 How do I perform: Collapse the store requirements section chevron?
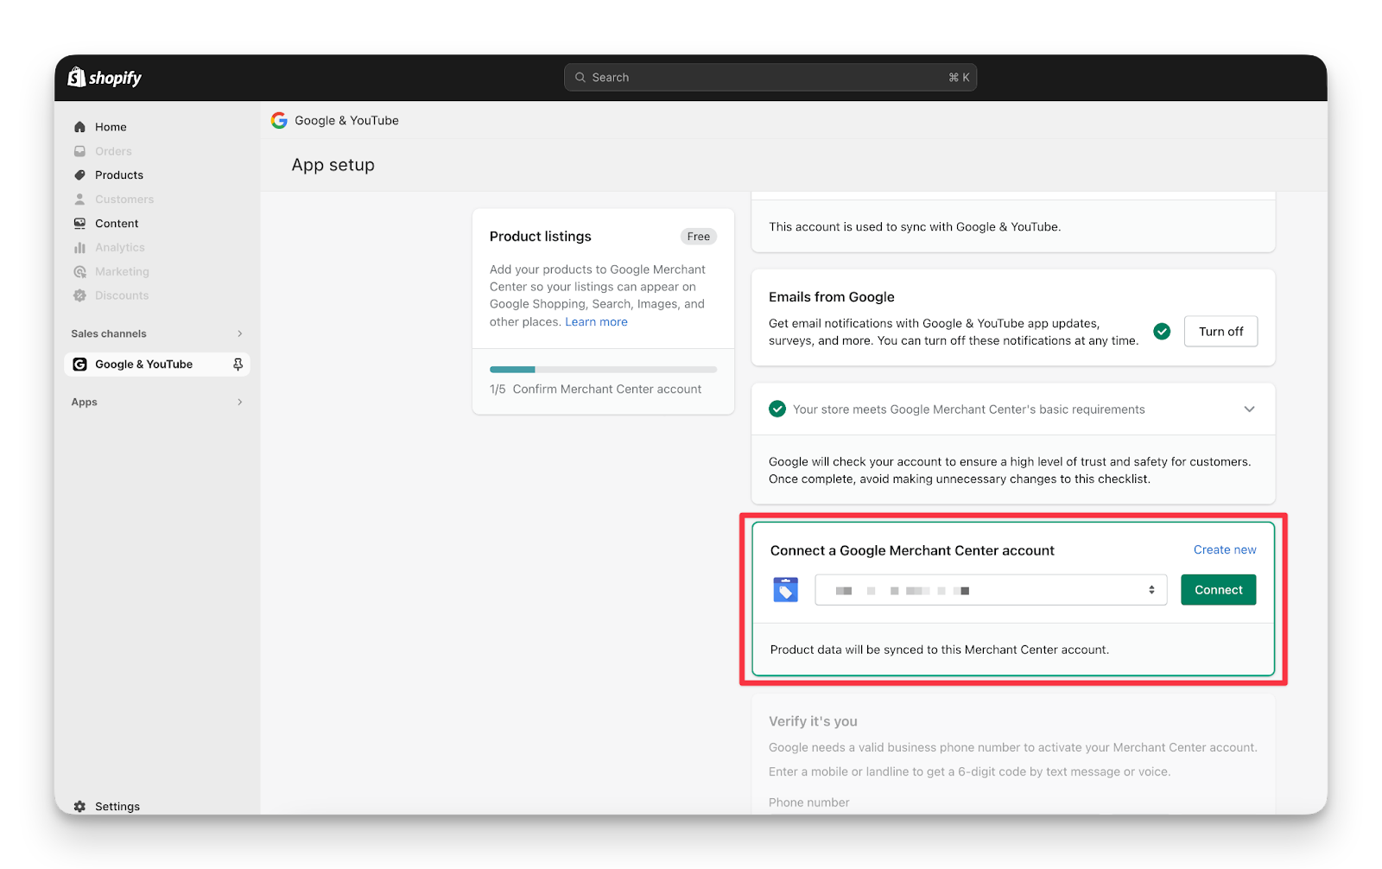coord(1249,409)
